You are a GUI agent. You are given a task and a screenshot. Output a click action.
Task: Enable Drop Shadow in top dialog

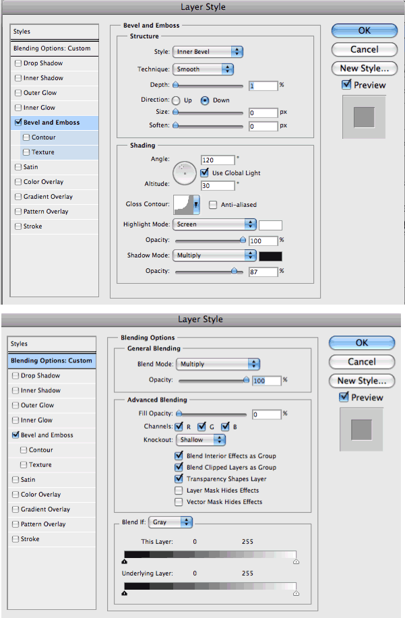18,63
